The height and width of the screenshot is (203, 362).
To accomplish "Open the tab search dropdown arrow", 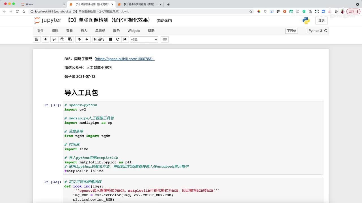I will pos(357,4).
